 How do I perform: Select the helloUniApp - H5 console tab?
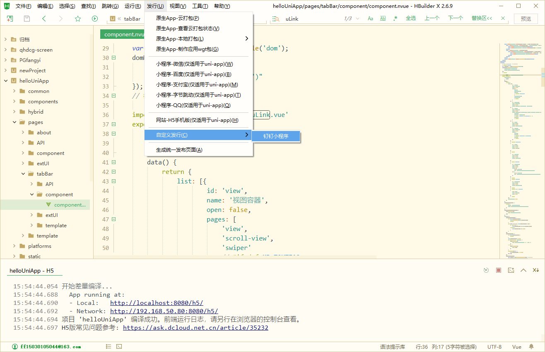(32, 271)
